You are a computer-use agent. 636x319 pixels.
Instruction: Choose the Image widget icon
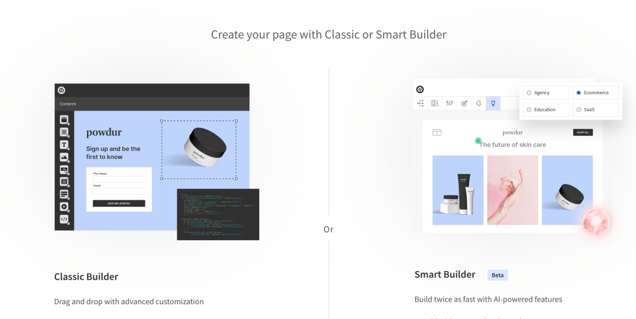click(x=64, y=157)
